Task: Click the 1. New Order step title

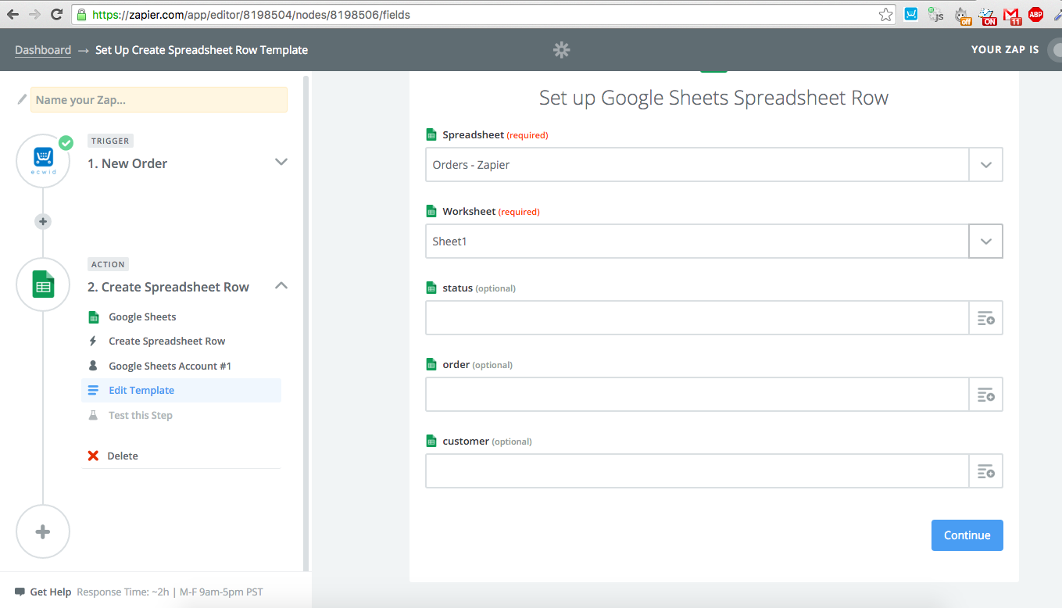Action: point(127,163)
